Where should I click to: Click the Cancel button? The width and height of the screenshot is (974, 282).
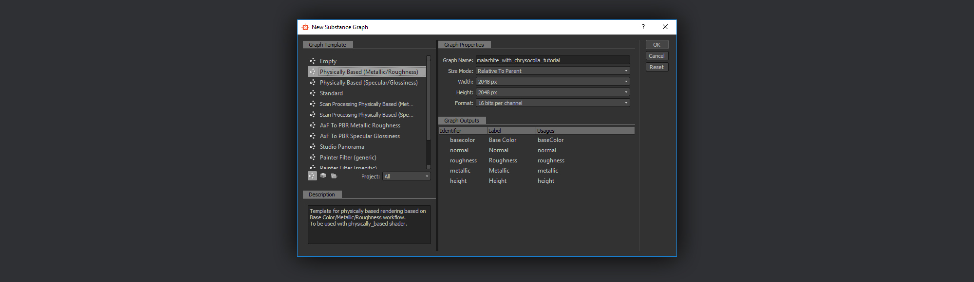pos(657,56)
